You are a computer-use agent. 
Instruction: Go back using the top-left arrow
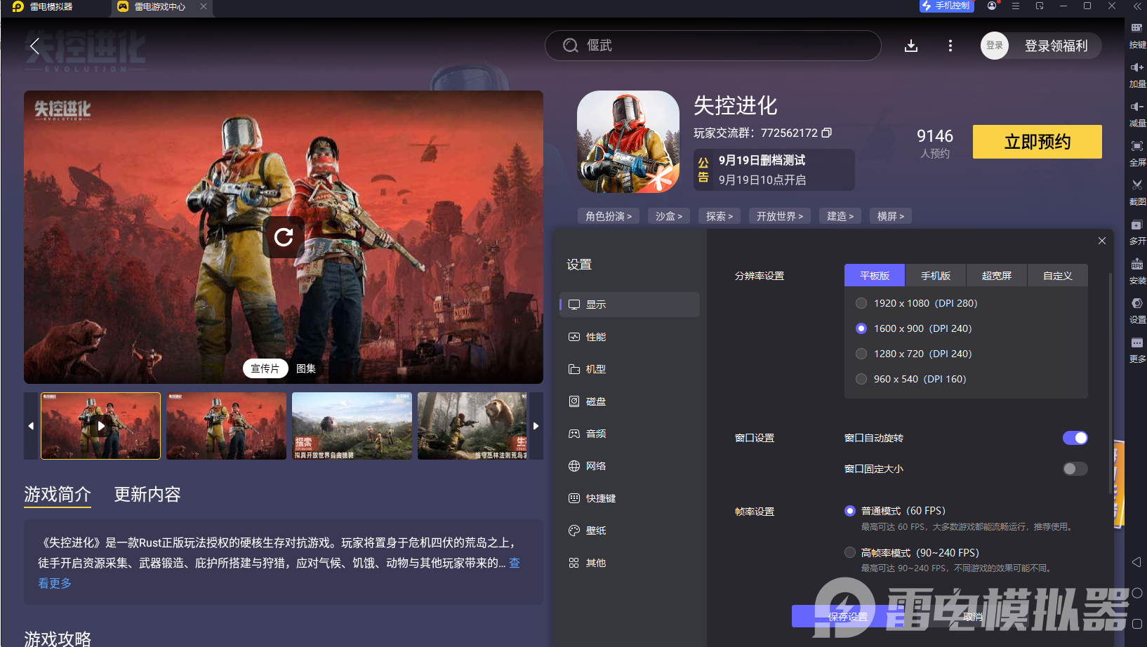click(x=34, y=46)
